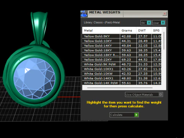The image size is (184, 138).
Task: Click the 48.72 grams value
Action: point(126,64)
